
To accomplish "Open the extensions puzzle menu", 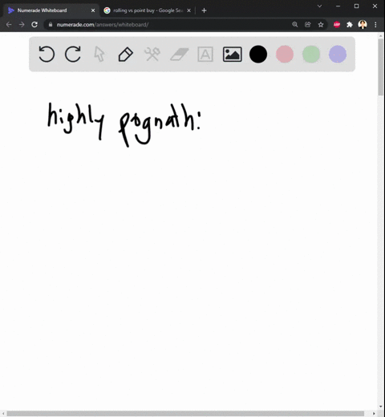I will coord(350,25).
